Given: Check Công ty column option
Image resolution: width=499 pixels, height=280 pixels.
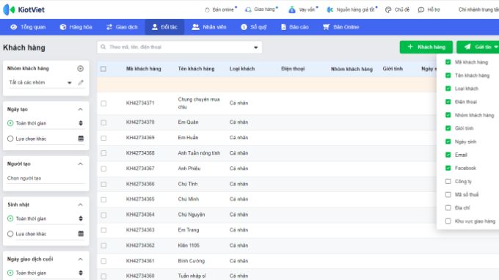Looking at the screenshot, I should click(x=448, y=182).
